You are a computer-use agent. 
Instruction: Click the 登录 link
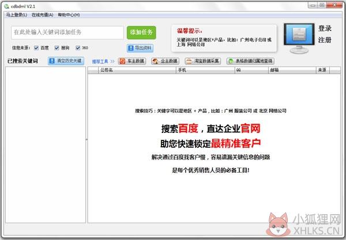(325, 28)
